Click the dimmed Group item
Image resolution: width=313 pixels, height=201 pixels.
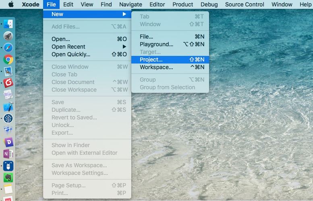pyautogui.click(x=170, y=80)
